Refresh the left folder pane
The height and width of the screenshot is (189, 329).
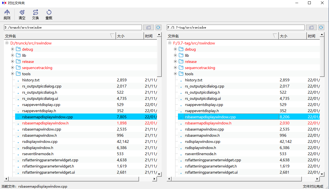(x=158, y=27)
